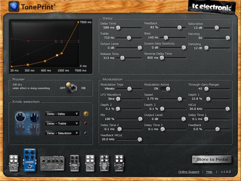Click the red curve point above 300 ms
The height and width of the screenshot is (181, 241).
click(x=28, y=41)
